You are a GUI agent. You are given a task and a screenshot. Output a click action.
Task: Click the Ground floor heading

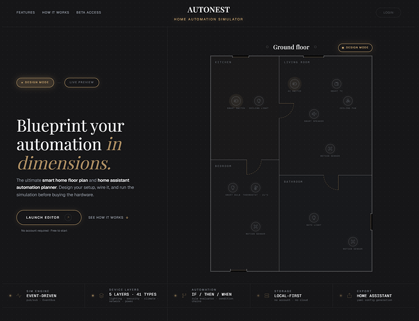point(291,48)
